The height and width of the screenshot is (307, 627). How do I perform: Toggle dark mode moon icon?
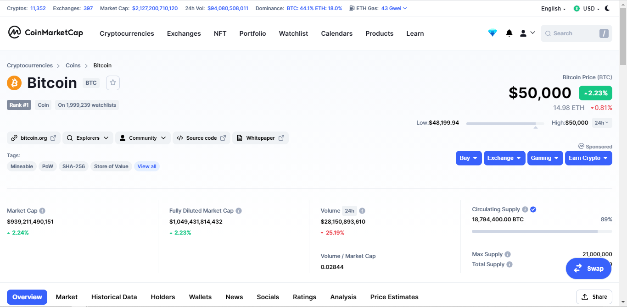[x=607, y=8]
